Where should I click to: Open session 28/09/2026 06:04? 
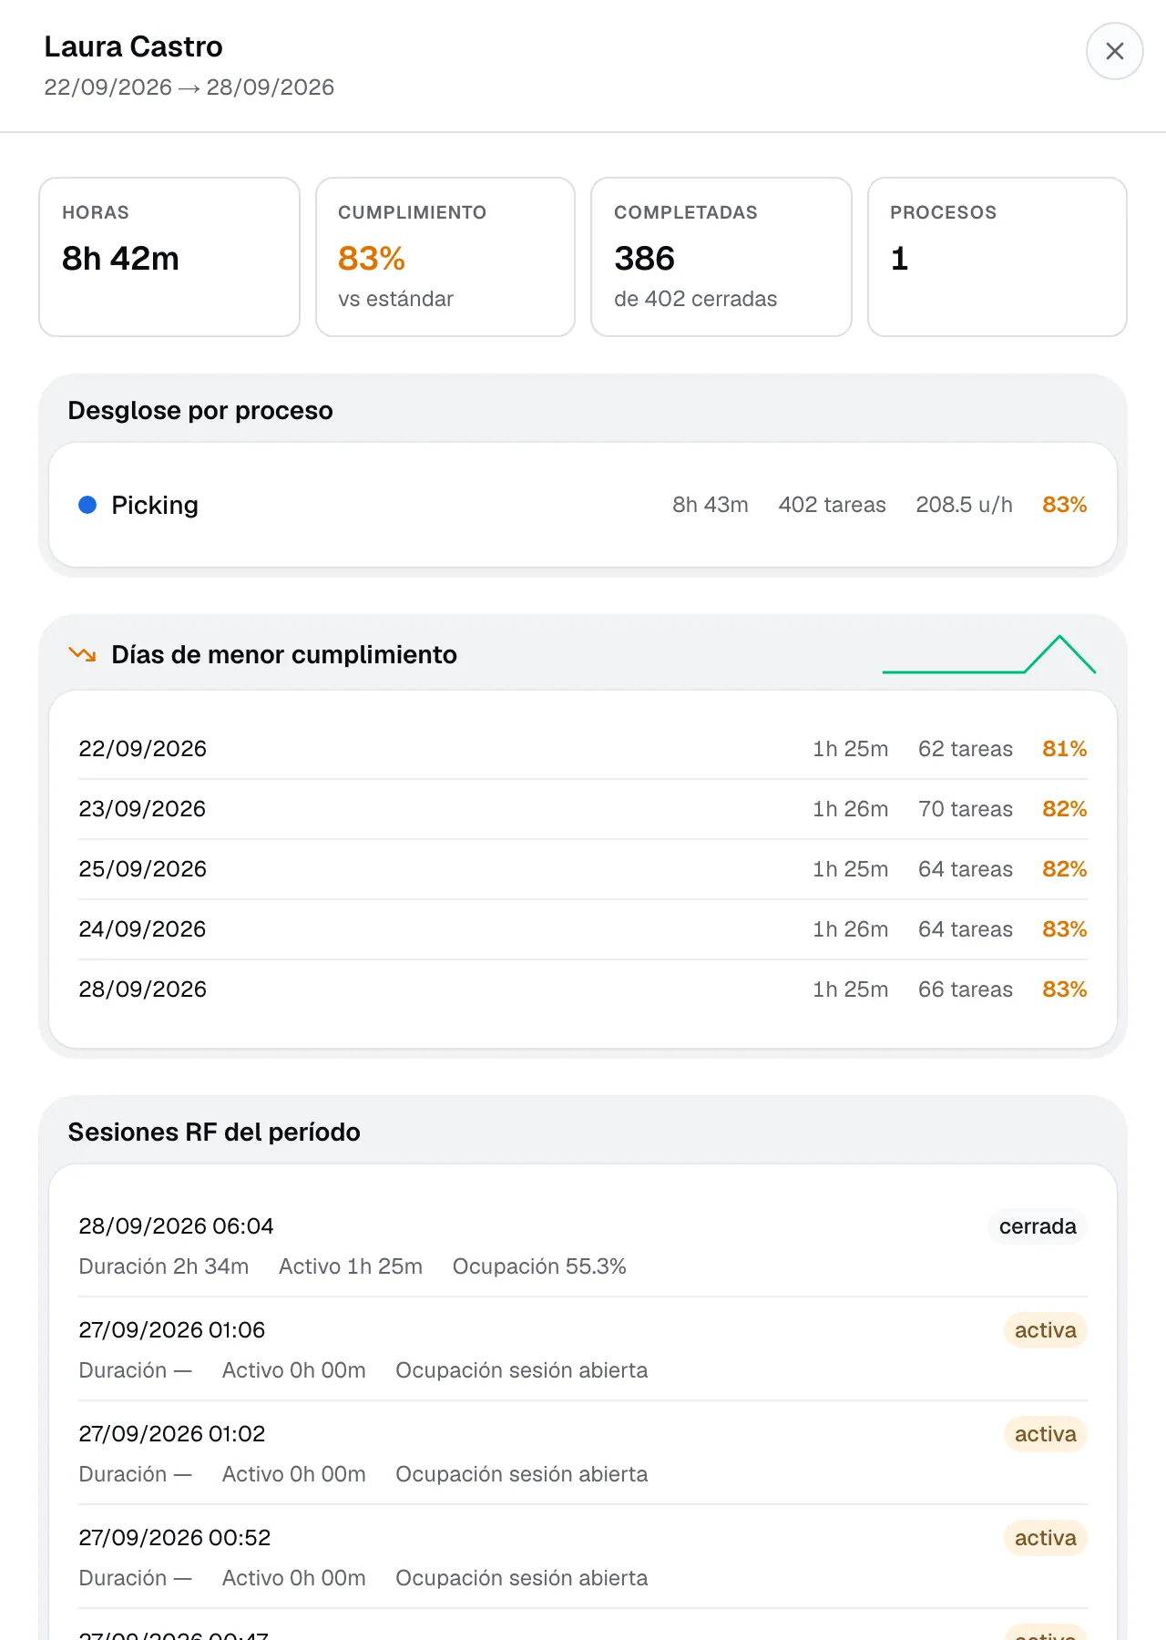(x=583, y=1245)
